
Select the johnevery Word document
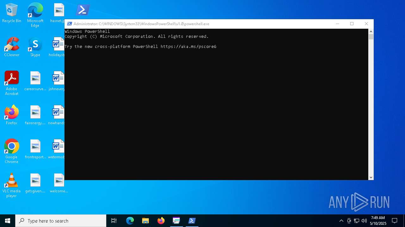pos(57,81)
